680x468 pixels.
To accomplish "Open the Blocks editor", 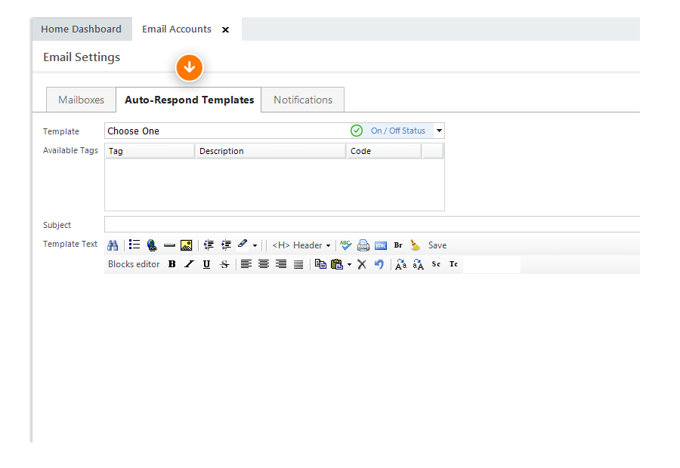I will point(134,264).
